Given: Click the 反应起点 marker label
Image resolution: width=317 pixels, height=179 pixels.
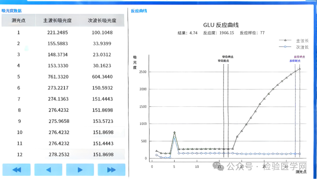Looking at the screenshot, I should [x=295, y=60].
